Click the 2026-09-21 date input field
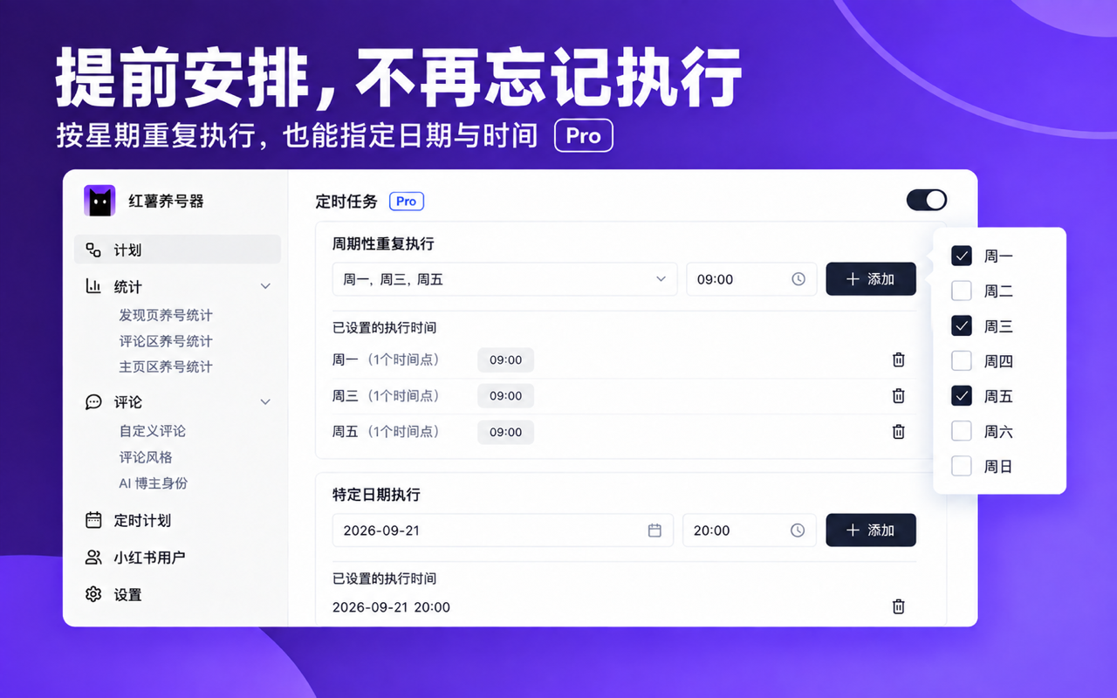 pos(503,530)
